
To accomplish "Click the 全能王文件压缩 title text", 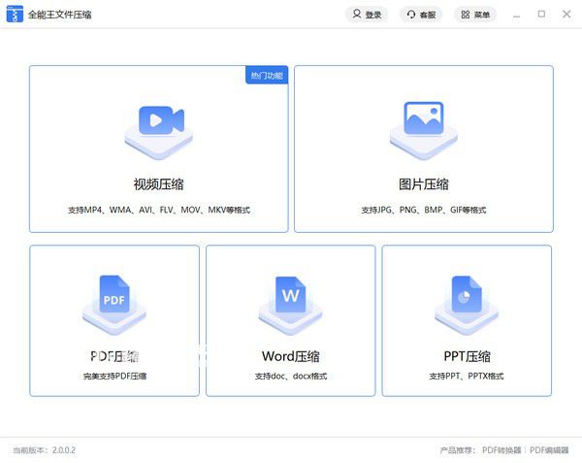I will [60, 15].
